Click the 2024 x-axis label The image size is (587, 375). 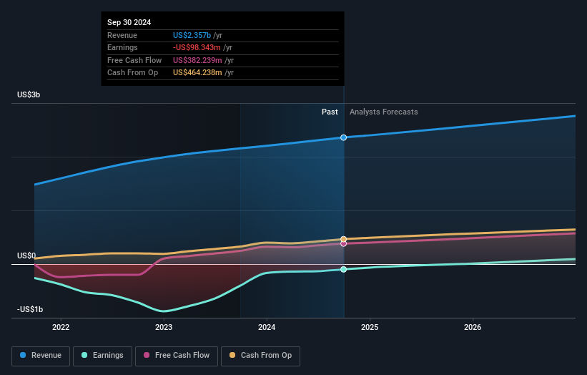tap(267, 327)
